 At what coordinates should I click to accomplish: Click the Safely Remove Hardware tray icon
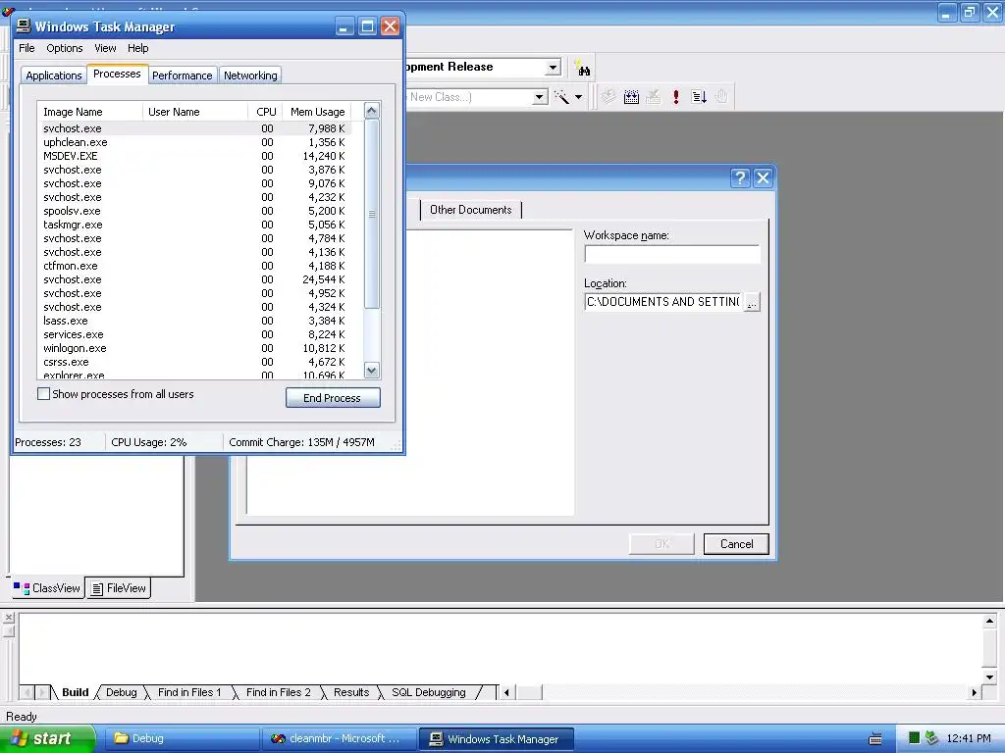pyautogui.click(x=932, y=738)
